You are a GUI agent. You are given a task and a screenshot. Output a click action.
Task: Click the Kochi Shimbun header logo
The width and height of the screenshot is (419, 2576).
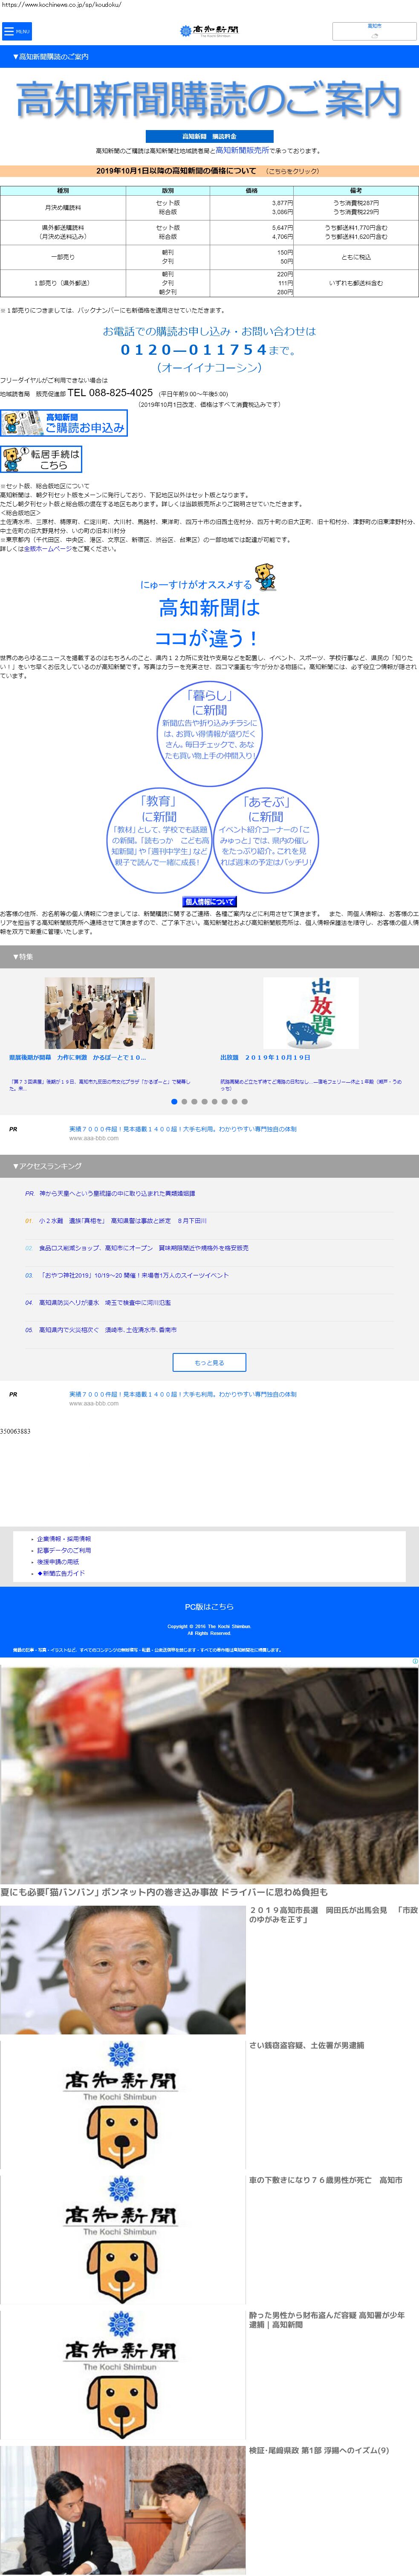point(209,31)
